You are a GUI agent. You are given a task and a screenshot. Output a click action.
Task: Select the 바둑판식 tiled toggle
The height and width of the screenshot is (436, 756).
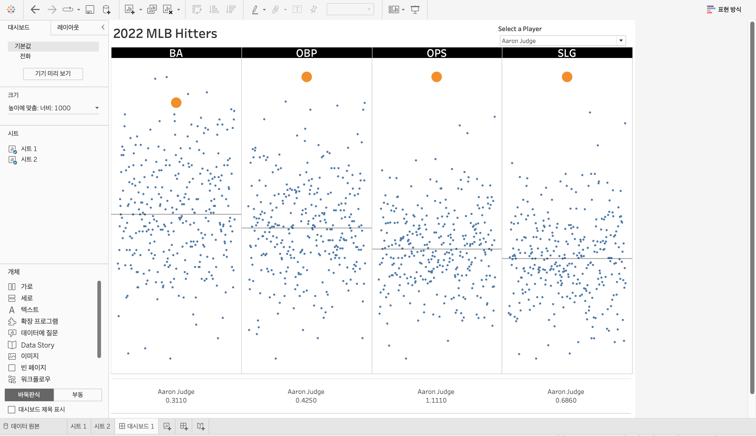point(29,395)
